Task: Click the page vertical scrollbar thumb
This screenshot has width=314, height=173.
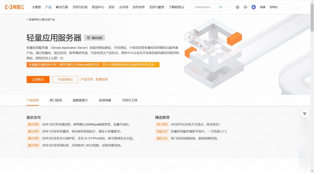Action: pyautogui.click(x=312, y=17)
